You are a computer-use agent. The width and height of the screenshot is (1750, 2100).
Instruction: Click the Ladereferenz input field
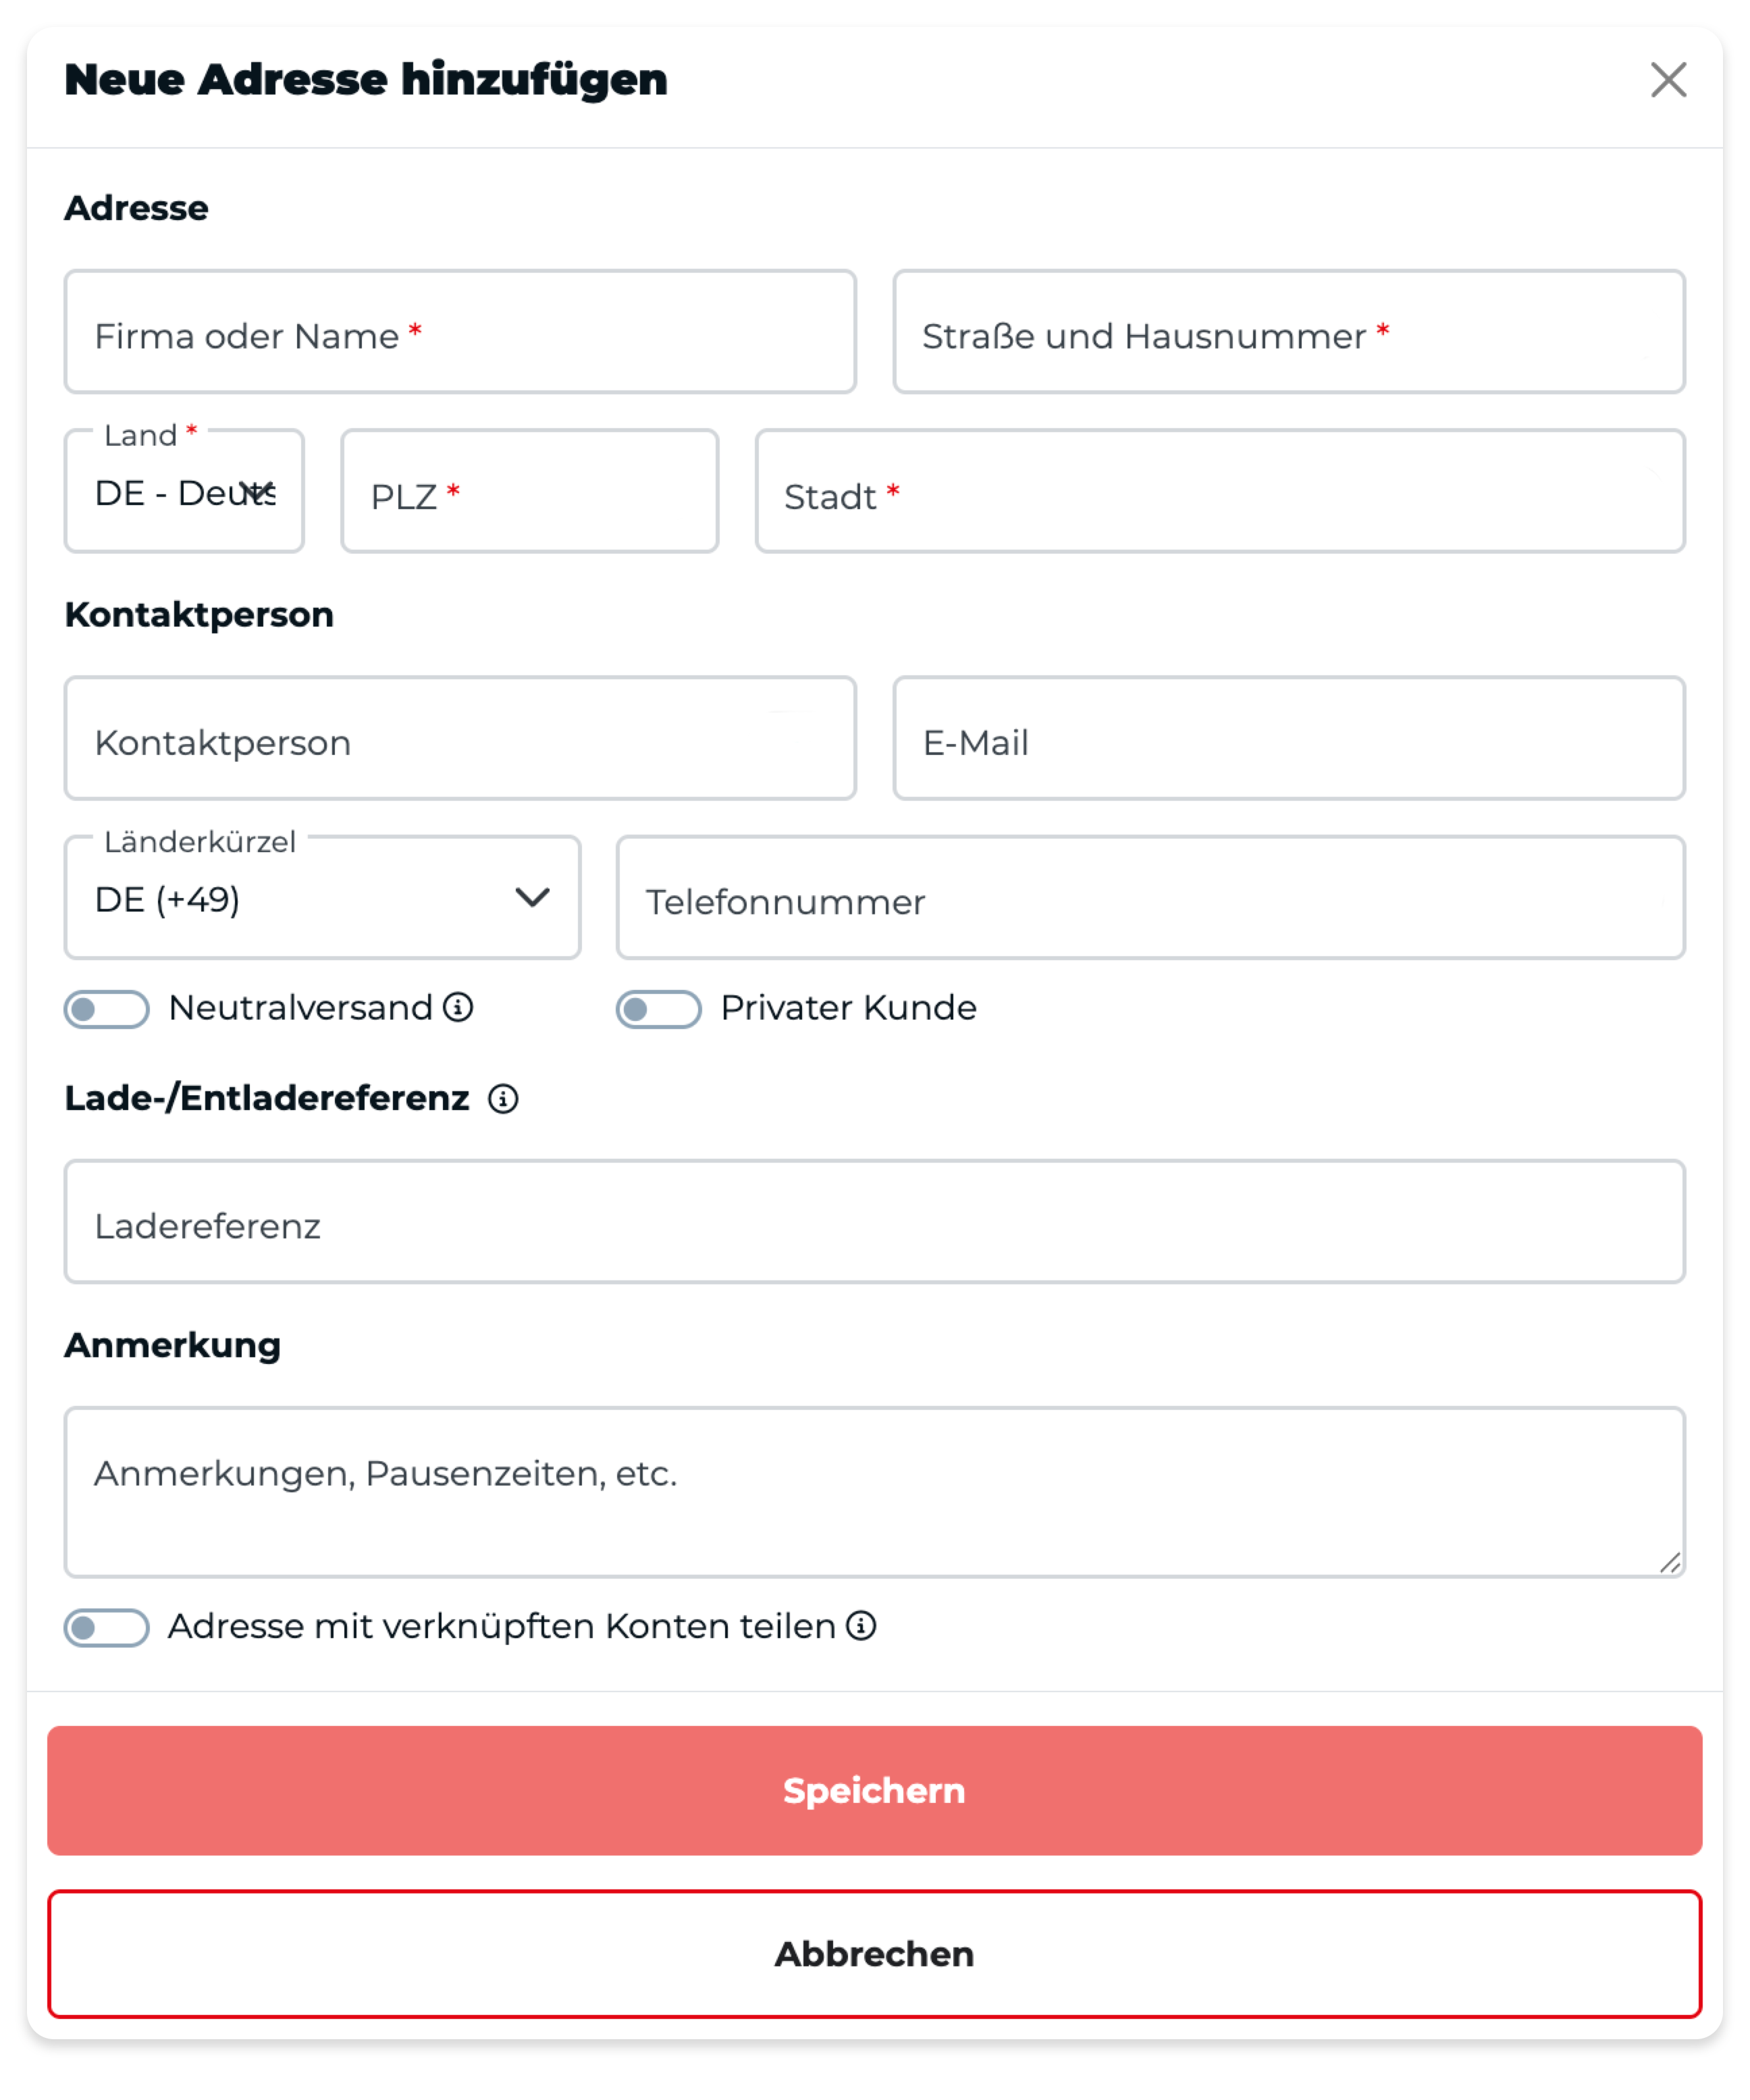pos(874,1221)
